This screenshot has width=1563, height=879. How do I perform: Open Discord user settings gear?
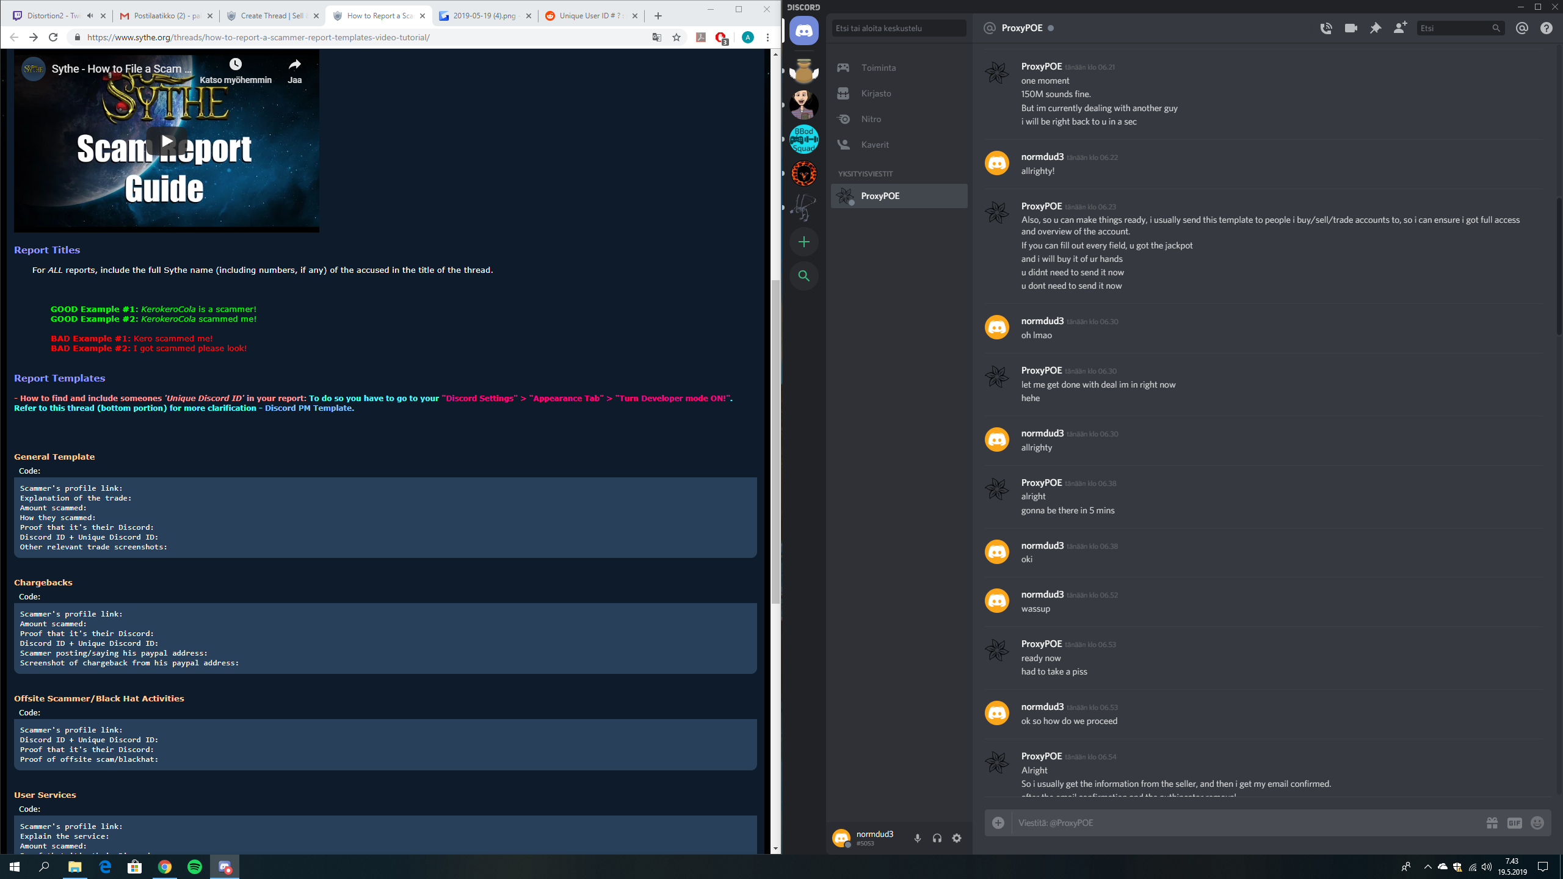[957, 838]
